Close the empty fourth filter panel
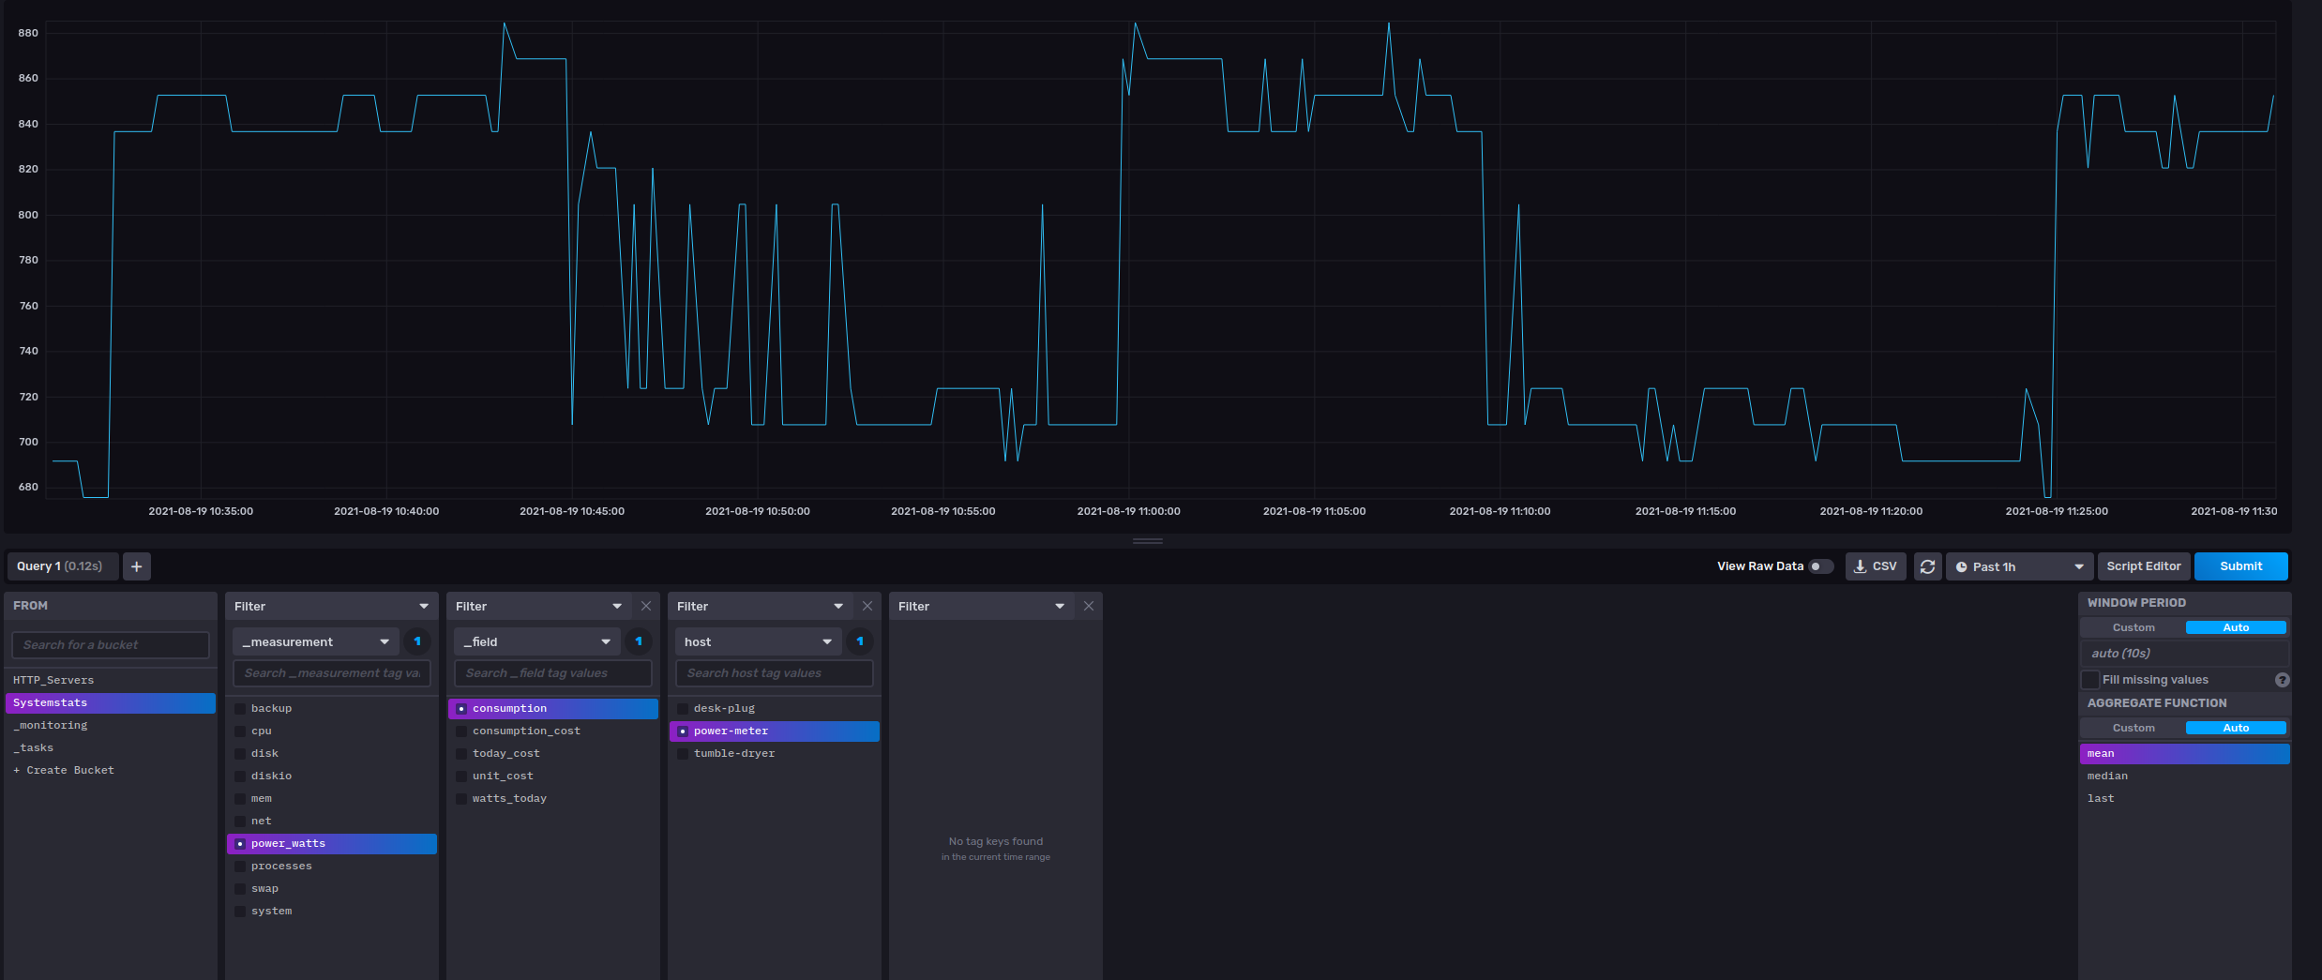 pyautogui.click(x=1089, y=606)
